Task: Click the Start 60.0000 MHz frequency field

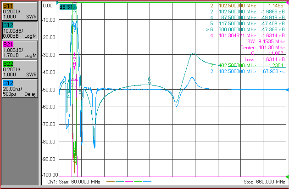Action: coord(74,182)
